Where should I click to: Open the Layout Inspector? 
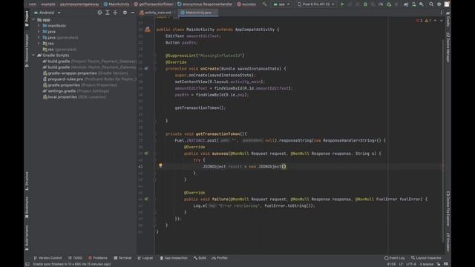(x=426, y=258)
